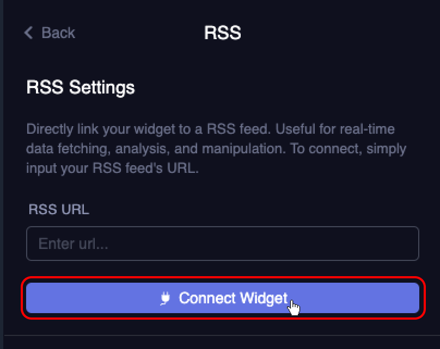Click the word 'Connect' on the button
This screenshot has height=349, width=440.
click(x=207, y=298)
